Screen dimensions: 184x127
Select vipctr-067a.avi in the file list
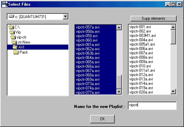tap(96, 71)
